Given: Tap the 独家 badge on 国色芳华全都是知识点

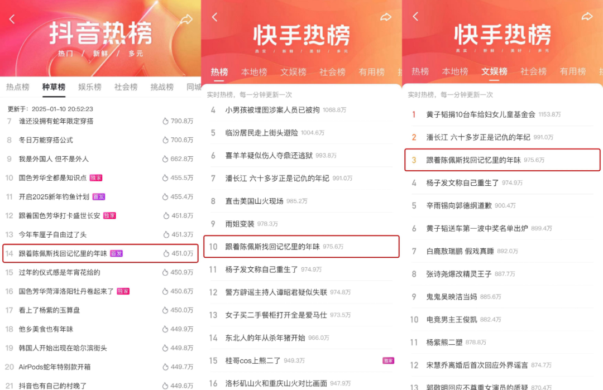Looking at the screenshot, I should (x=96, y=178).
